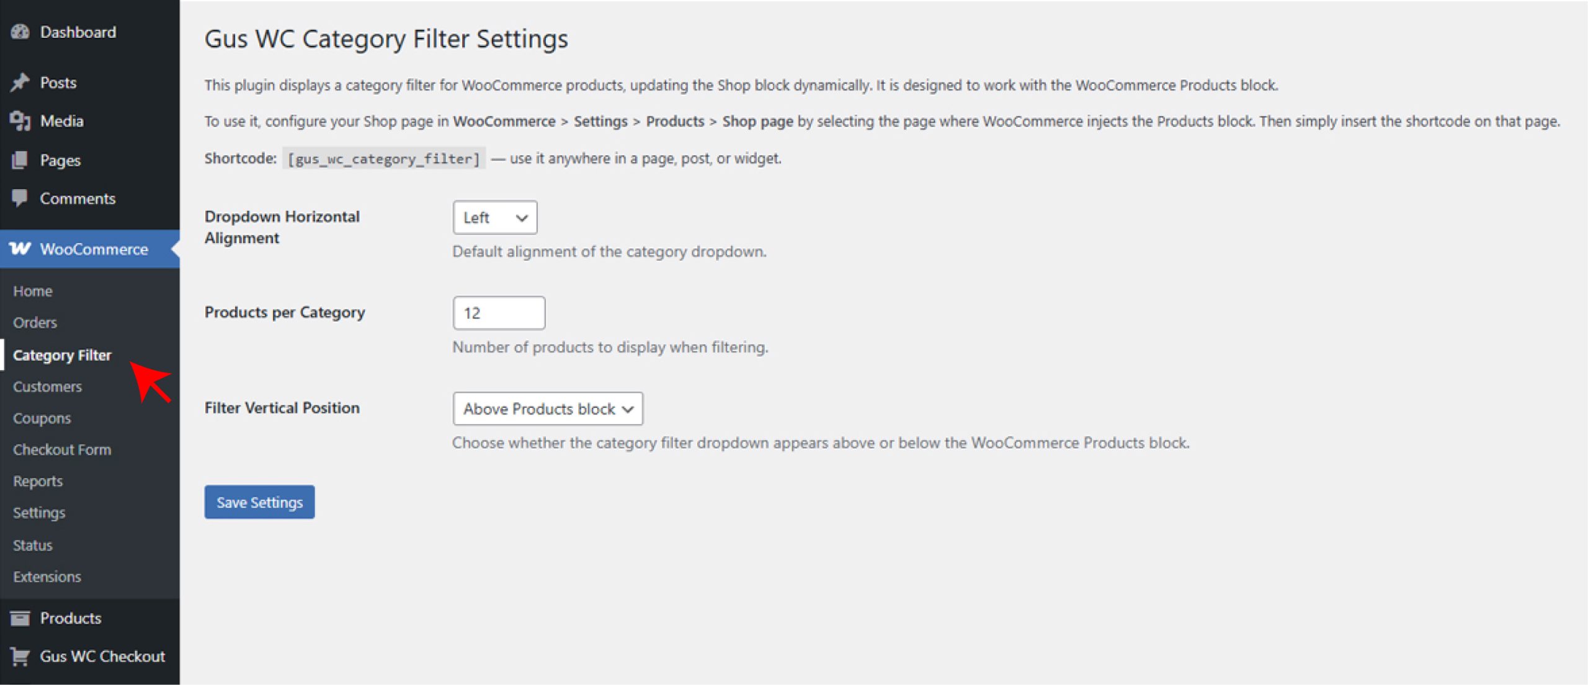Open the Dropdown Horizontal Alignment selector
This screenshot has height=685, width=1588.
(x=494, y=218)
